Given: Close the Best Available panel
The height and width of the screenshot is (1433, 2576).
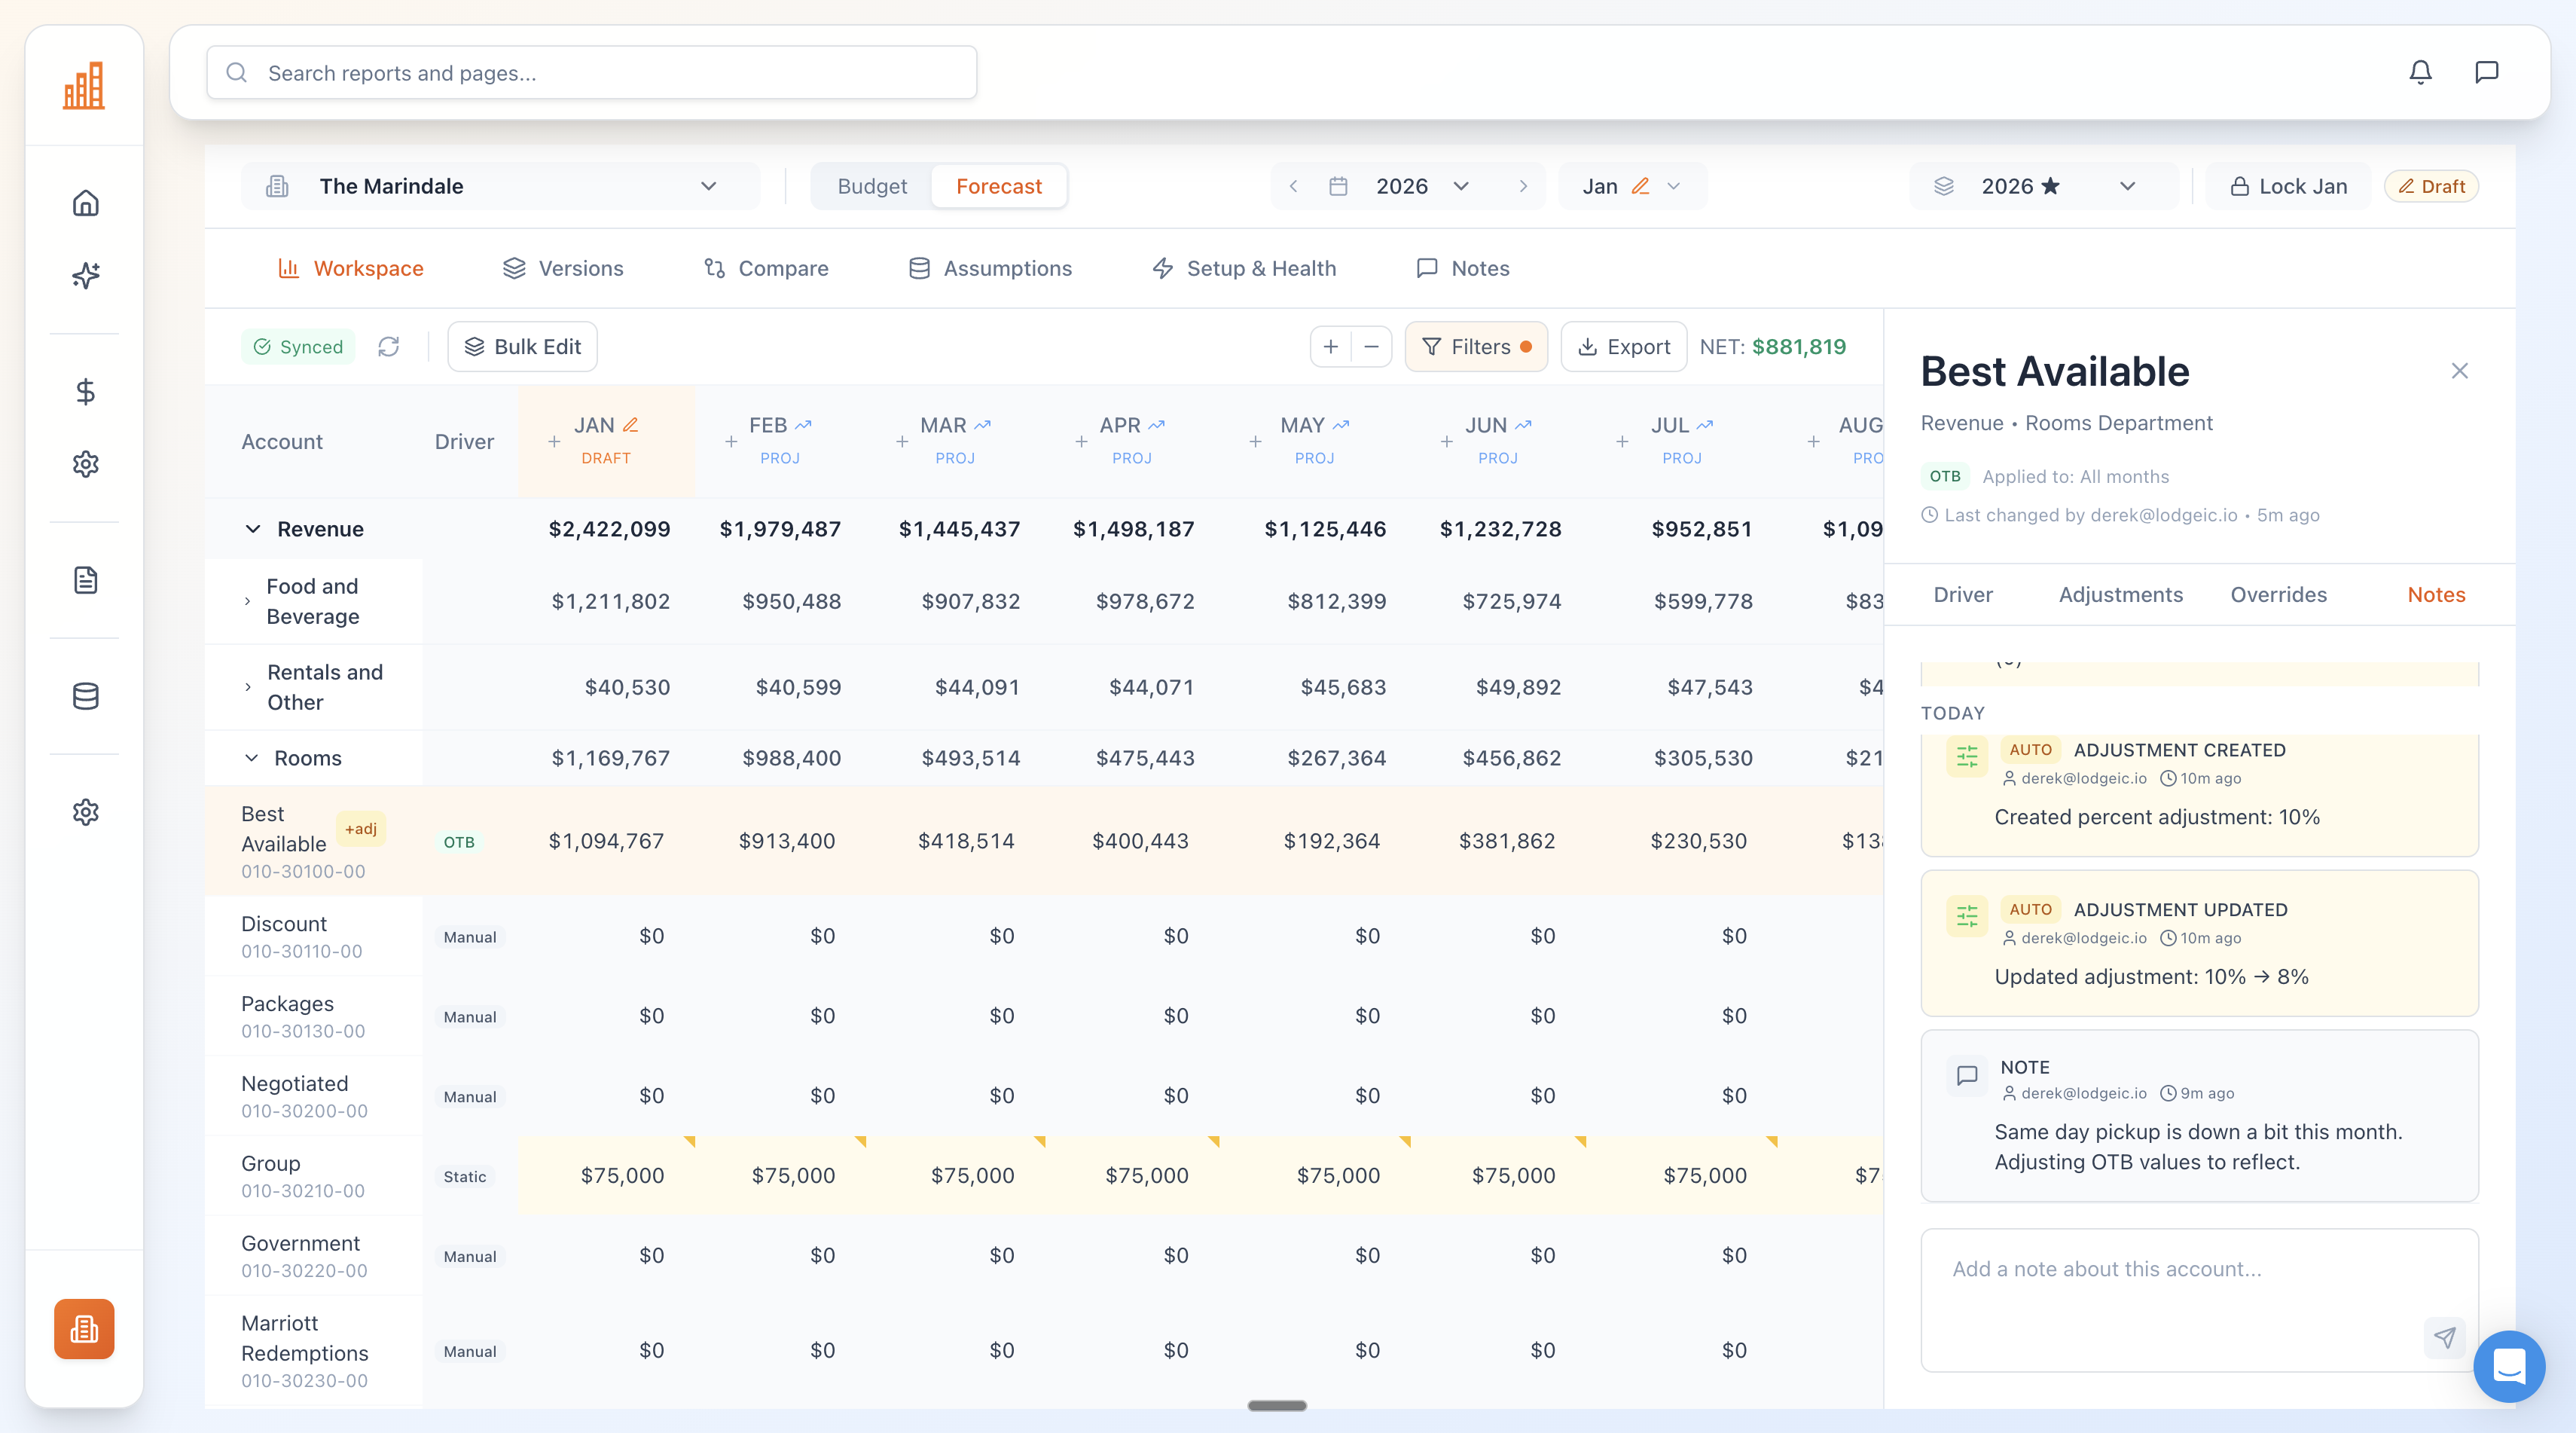Looking at the screenshot, I should click(x=2460, y=371).
